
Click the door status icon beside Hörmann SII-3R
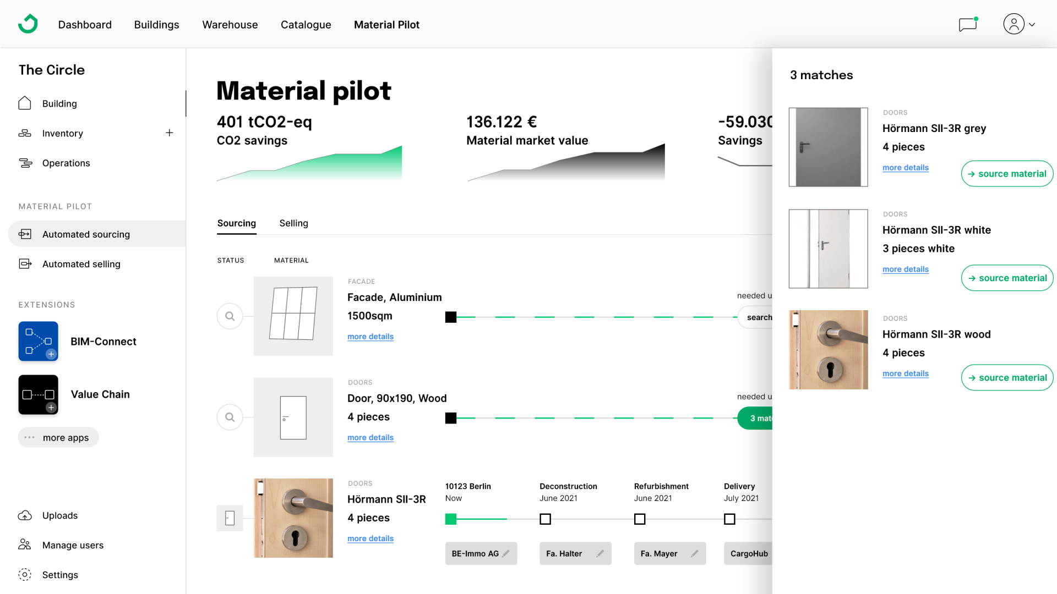[x=230, y=518]
